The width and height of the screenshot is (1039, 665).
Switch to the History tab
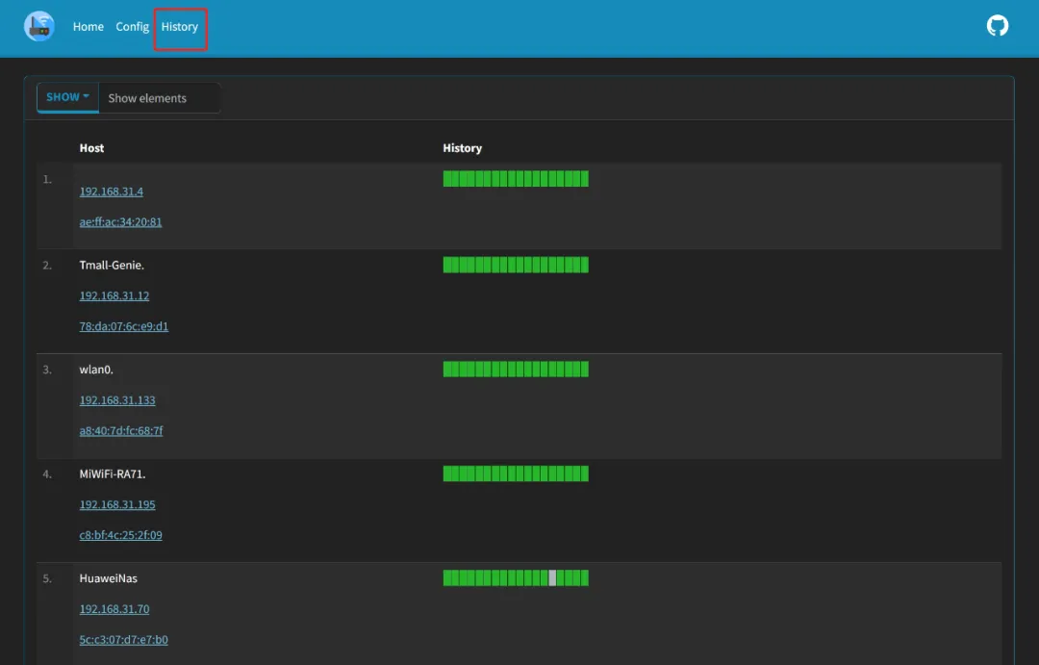coord(180,27)
